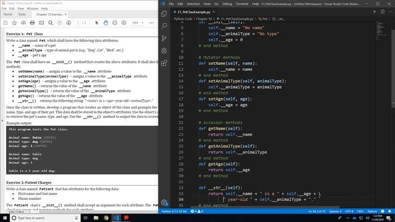Open the Terminal menu in VS Code
Image resolution: width=395 pixels, height=222 pixels.
pos(242,4)
